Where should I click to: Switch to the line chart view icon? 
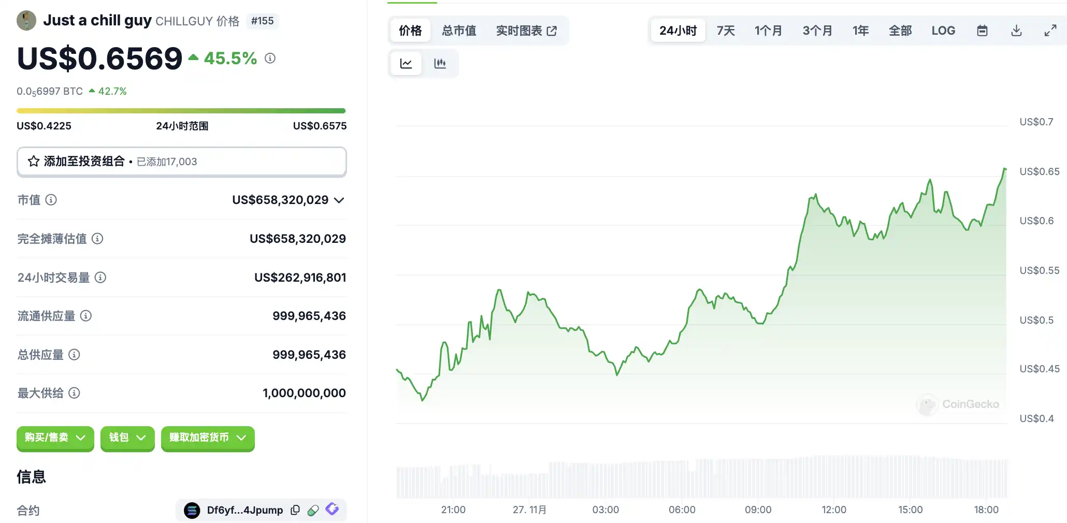tap(406, 64)
